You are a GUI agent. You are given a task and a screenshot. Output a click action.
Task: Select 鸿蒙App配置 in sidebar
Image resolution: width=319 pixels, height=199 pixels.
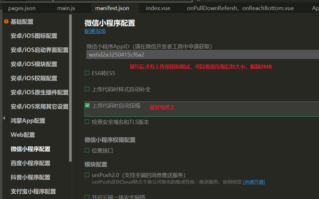tap(28, 121)
